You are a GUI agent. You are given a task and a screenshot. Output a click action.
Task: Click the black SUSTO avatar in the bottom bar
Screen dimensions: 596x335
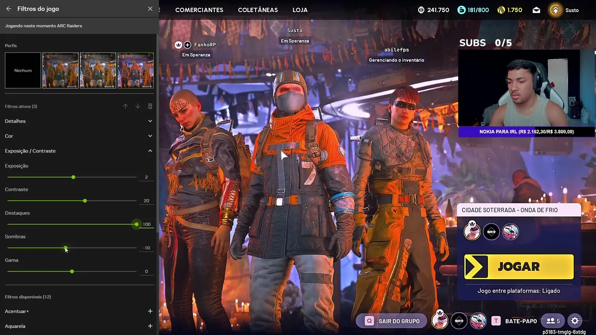click(x=459, y=321)
